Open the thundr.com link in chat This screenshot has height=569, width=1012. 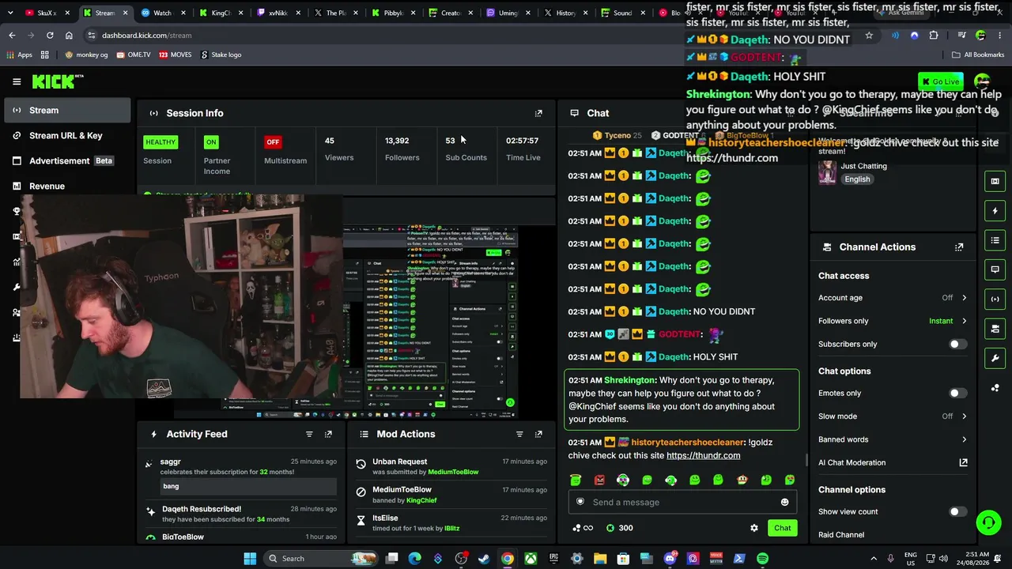tap(703, 455)
